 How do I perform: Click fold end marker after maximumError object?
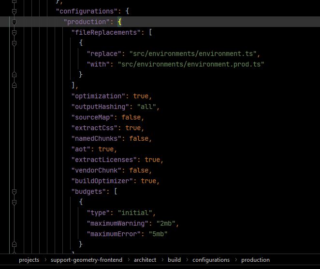(14, 244)
